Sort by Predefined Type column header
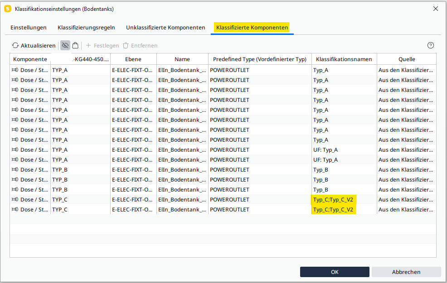Screen dimensions: 447x283 [x=260, y=59]
